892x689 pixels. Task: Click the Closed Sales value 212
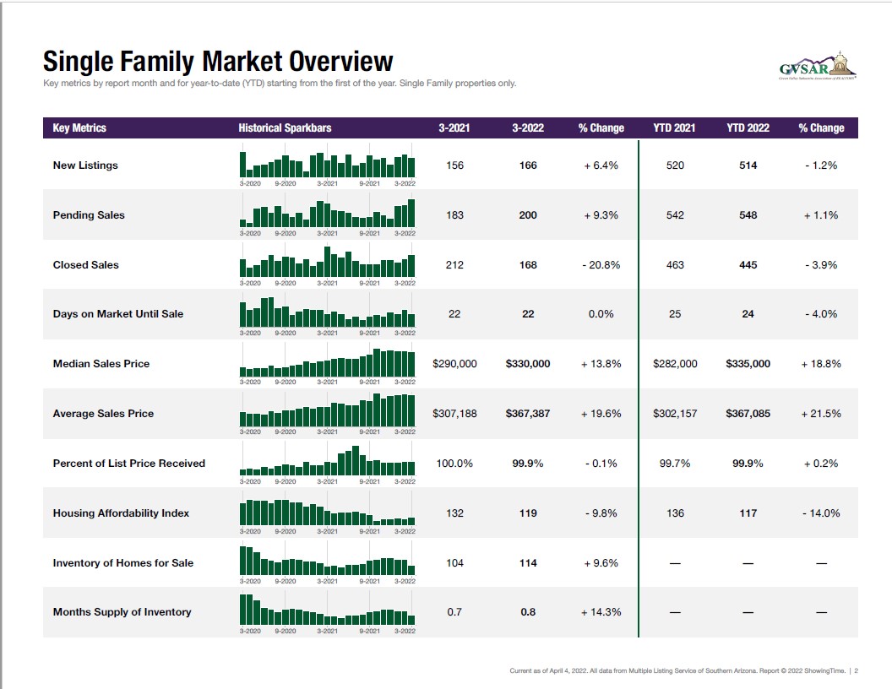click(x=454, y=265)
